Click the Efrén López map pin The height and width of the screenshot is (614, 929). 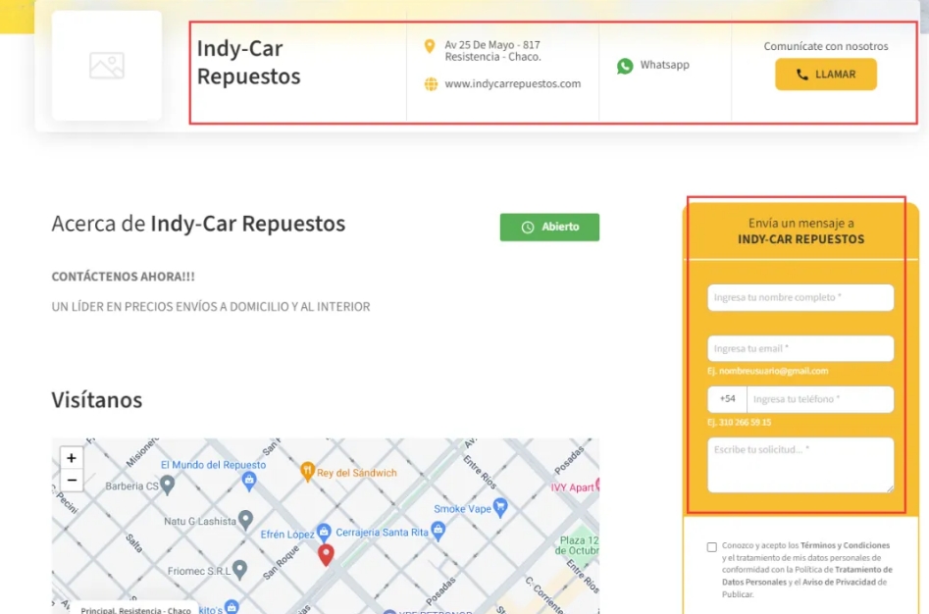click(x=324, y=533)
